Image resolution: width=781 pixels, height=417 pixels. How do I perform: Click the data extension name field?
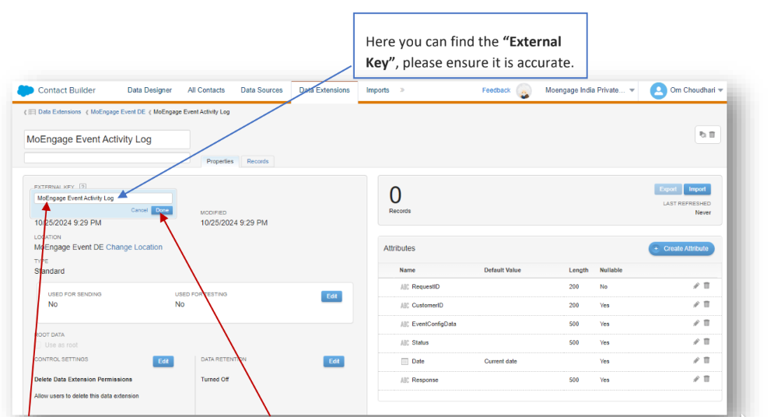107,139
